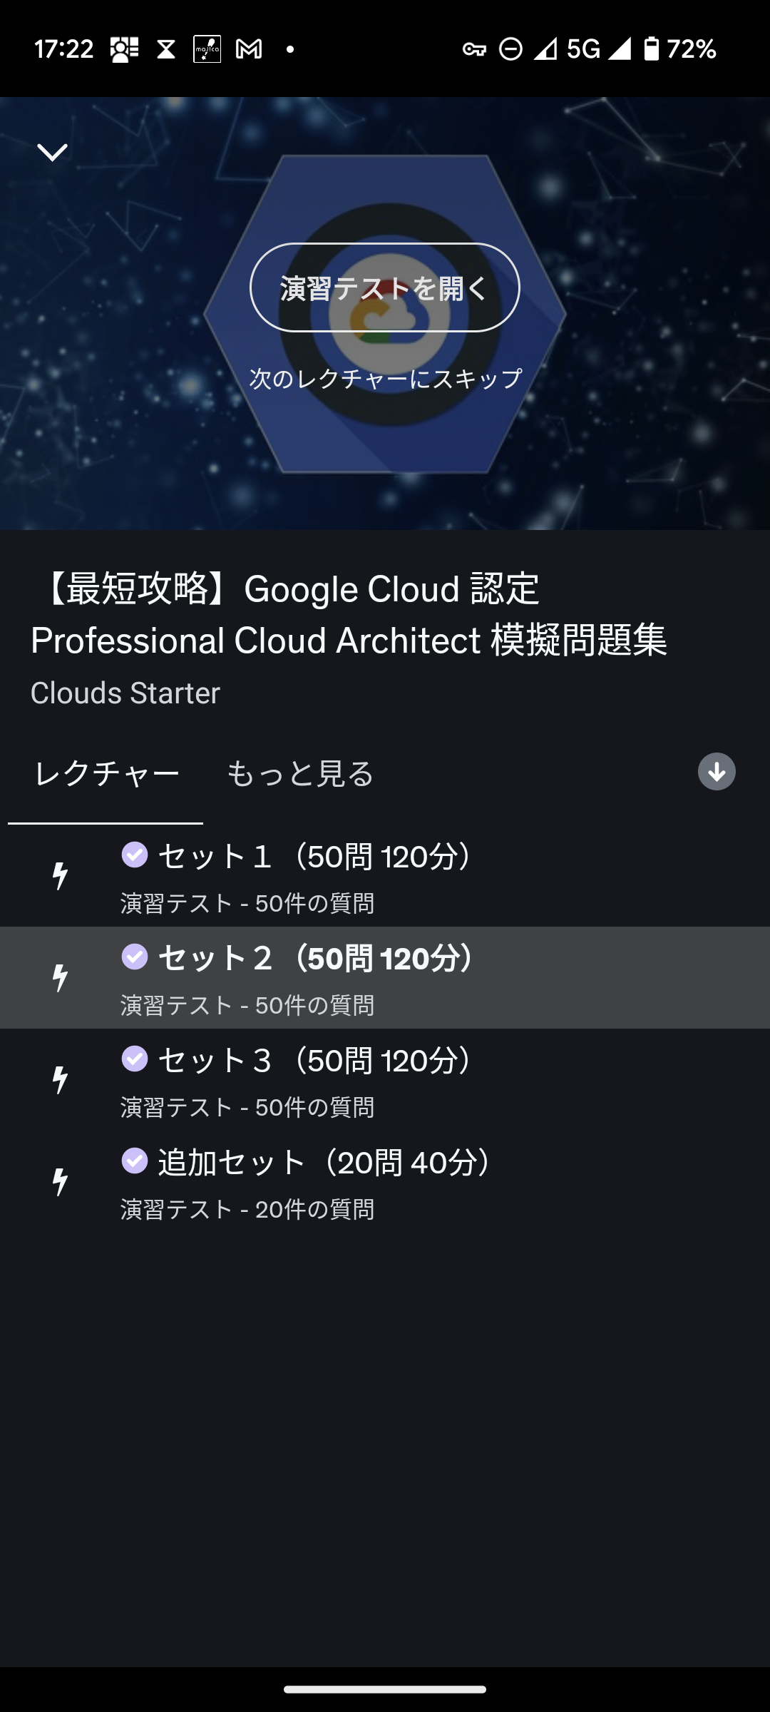Toggle completion checkmark for 追加セット
Viewport: 770px width, 1712px height.
135,1161
